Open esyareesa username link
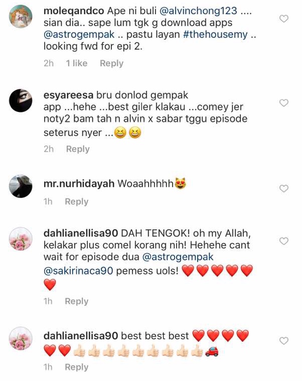The height and width of the screenshot is (381, 302). [68, 95]
